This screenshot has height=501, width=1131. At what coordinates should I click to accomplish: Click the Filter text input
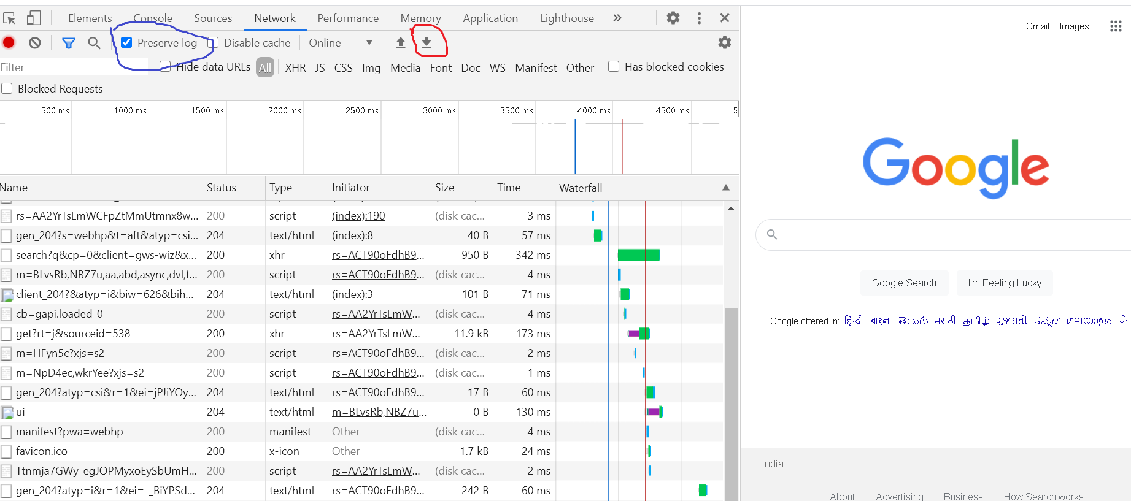pos(74,67)
